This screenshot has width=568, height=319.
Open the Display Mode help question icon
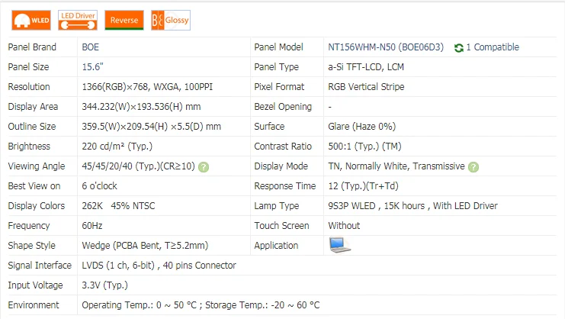(473, 167)
